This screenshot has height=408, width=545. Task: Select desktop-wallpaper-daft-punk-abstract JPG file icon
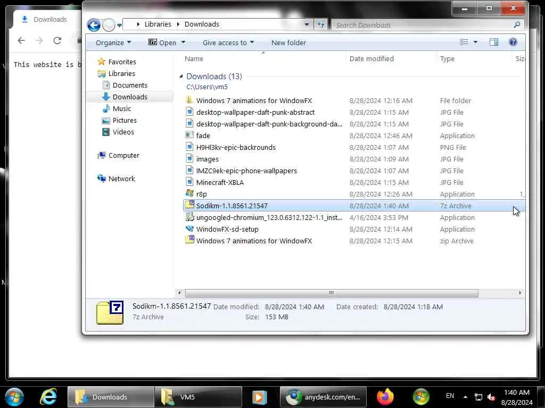point(189,112)
